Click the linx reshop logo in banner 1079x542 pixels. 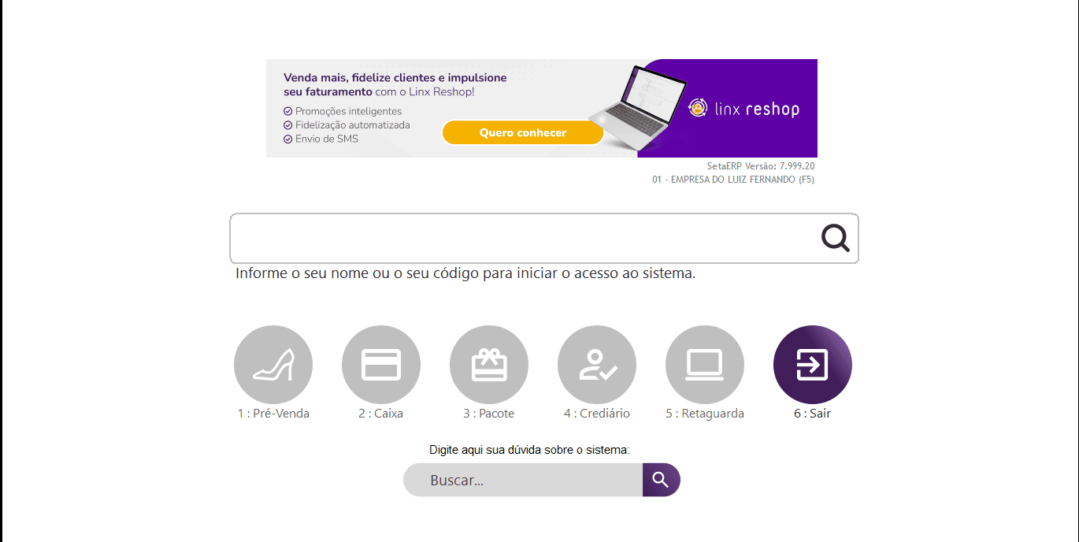(743, 109)
